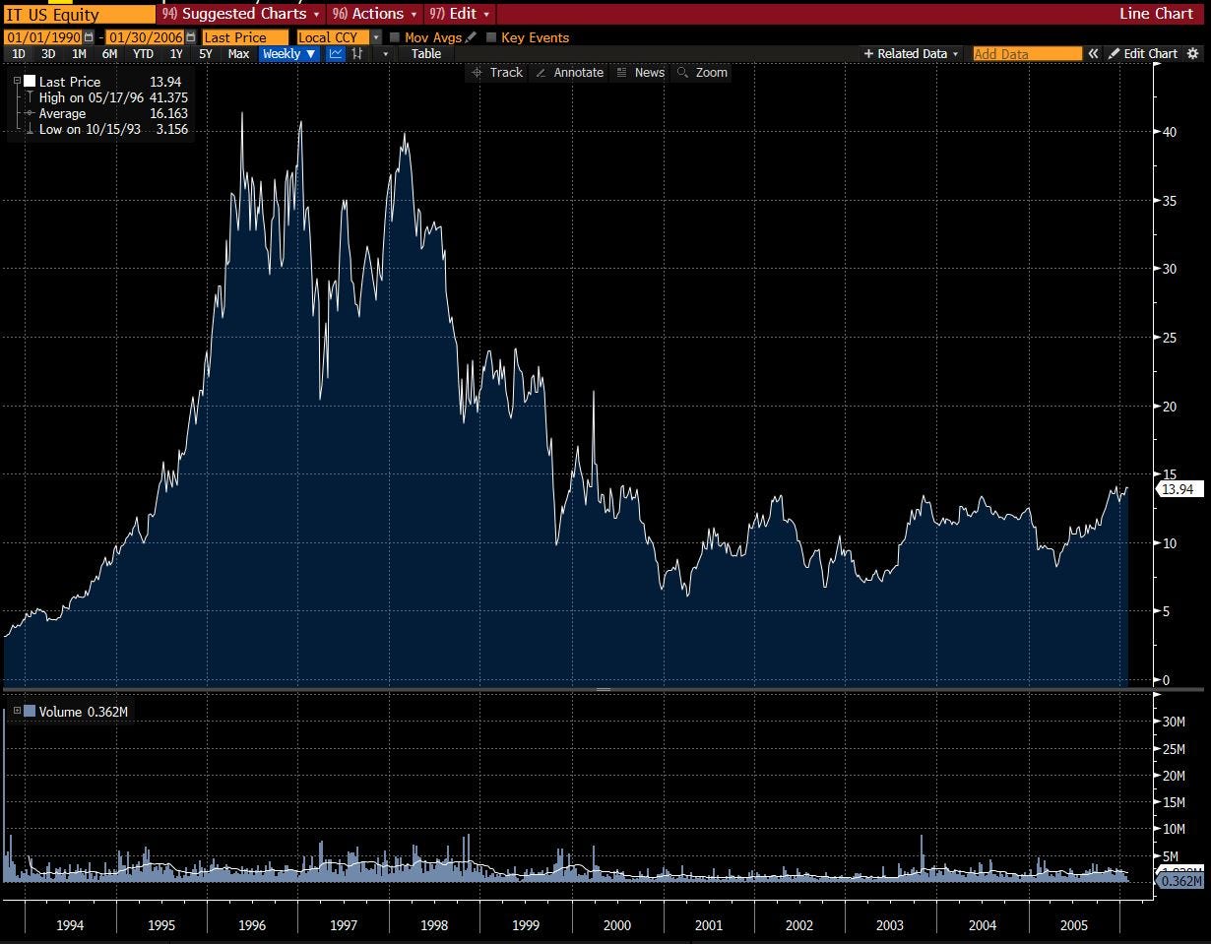This screenshot has height=944, width=1211.
Task: Click the pencil icon beside Mov Avgs
Action: pyautogui.click(x=471, y=37)
